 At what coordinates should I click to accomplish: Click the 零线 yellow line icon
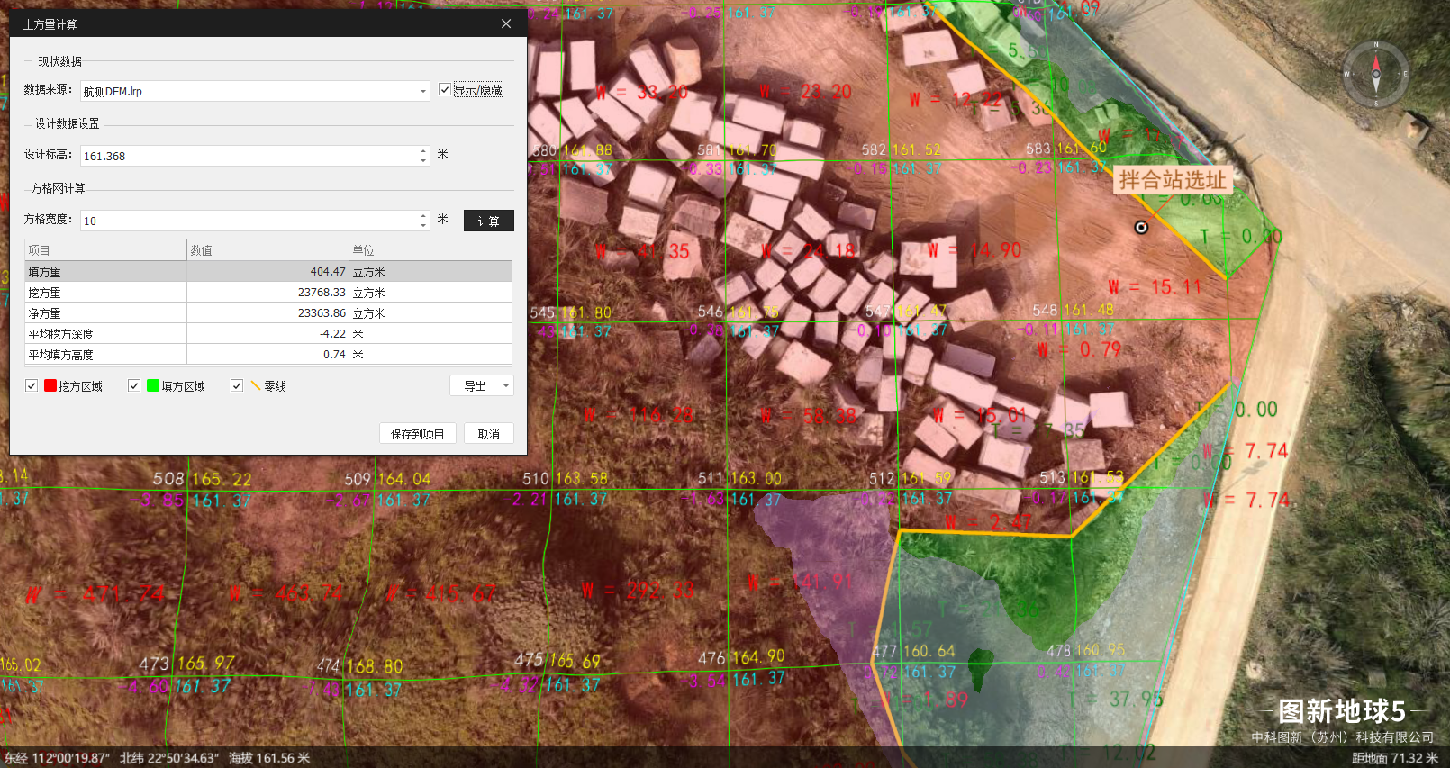256,386
